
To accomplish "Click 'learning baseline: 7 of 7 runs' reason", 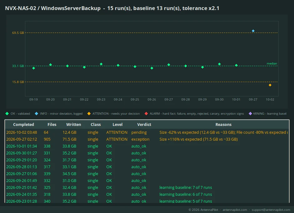I will click(185, 187).
